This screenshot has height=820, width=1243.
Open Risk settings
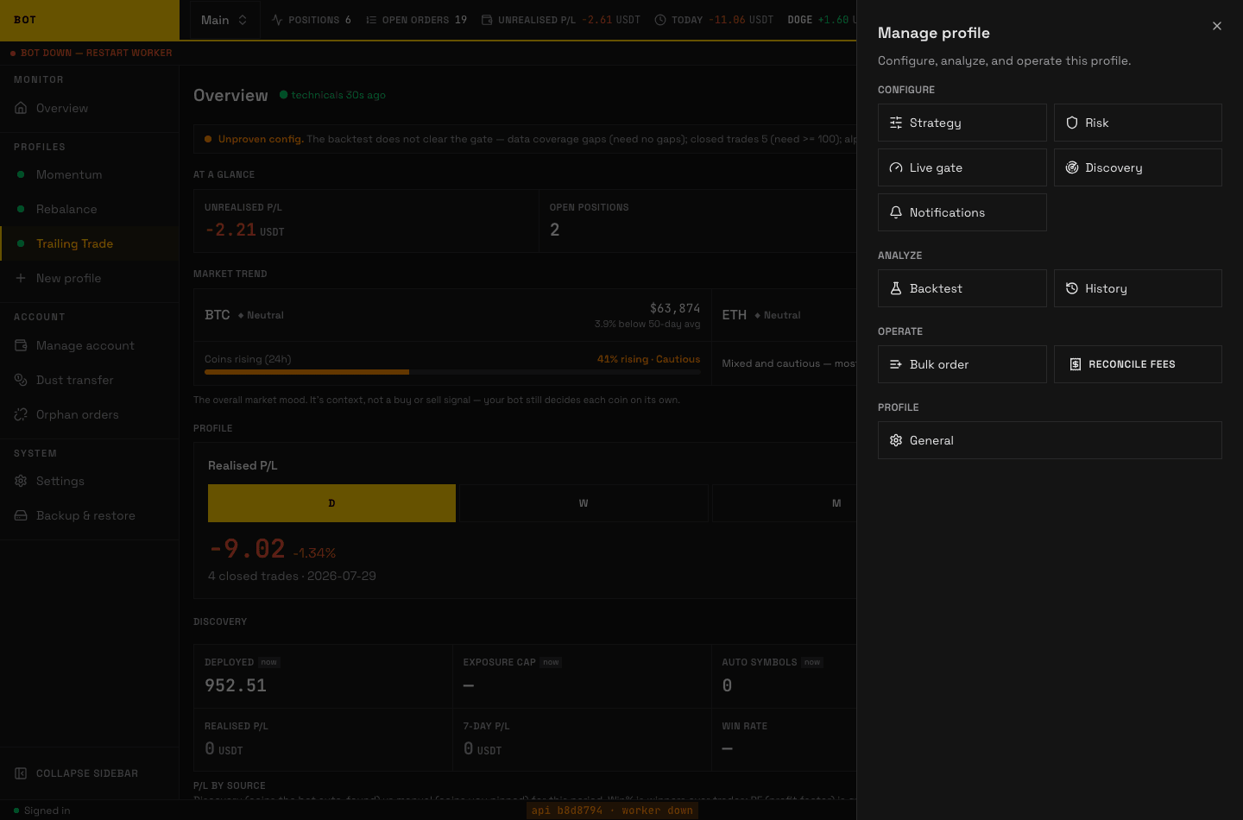point(1138,123)
